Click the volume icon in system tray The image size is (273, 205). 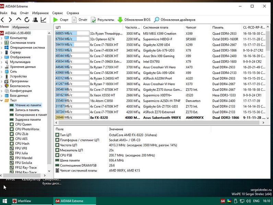click(x=248, y=201)
